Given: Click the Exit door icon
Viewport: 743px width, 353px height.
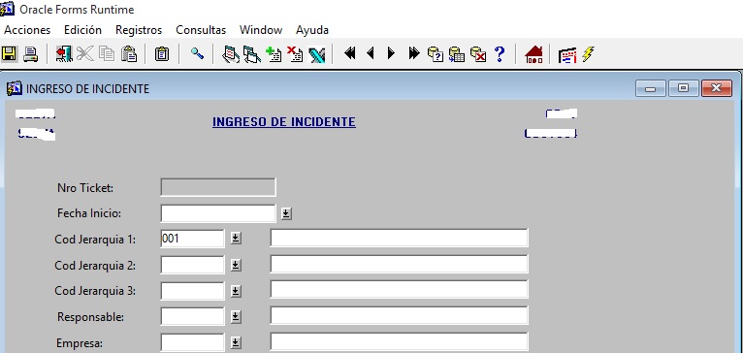Looking at the screenshot, I should click(64, 54).
